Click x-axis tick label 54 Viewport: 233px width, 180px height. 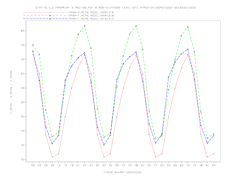[x=149, y=165]
